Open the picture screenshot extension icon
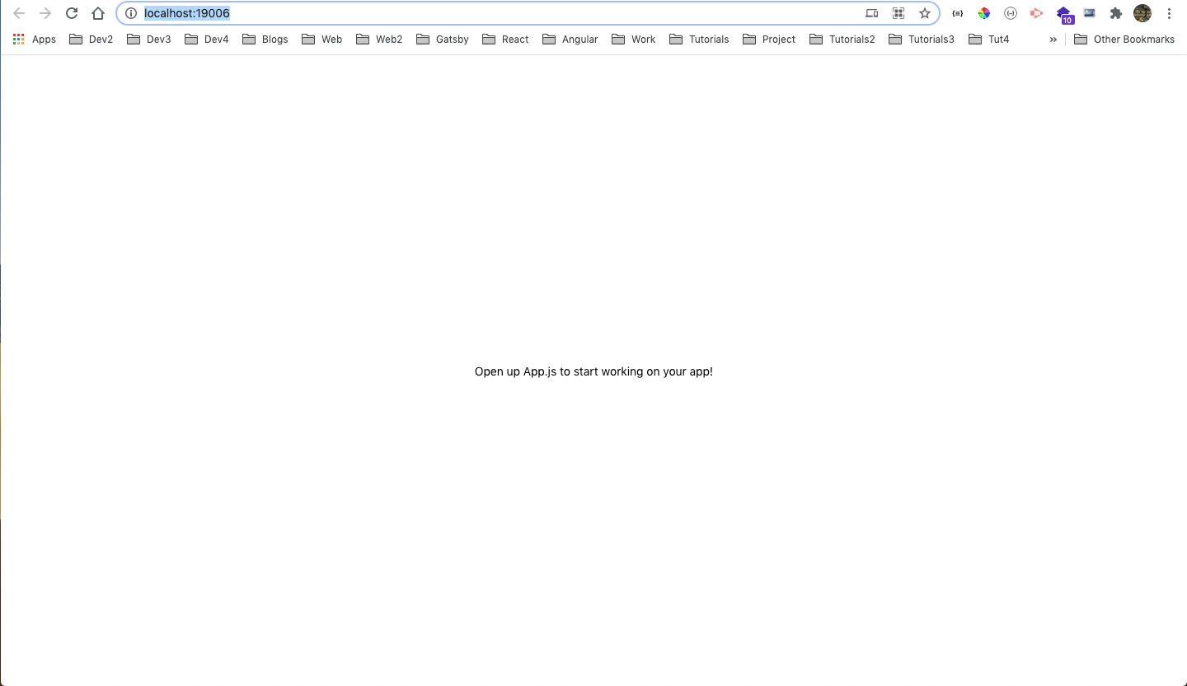 (1090, 13)
